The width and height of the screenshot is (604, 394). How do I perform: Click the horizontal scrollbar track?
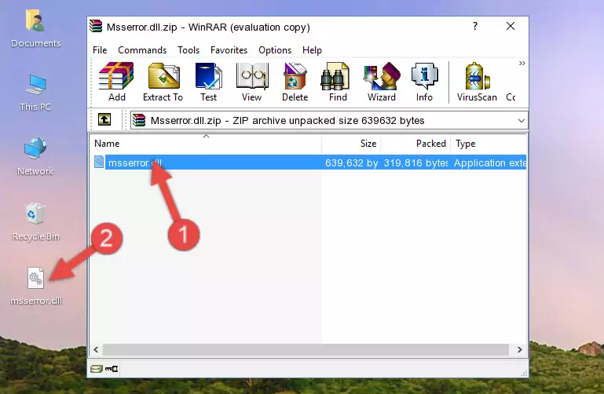(x=306, y=350)
